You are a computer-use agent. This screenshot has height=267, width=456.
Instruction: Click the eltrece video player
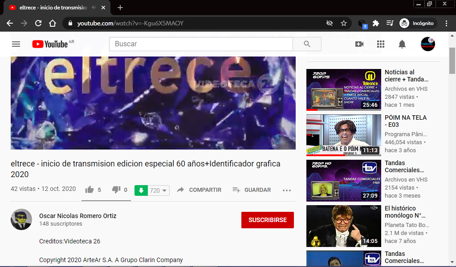(153, 103)
